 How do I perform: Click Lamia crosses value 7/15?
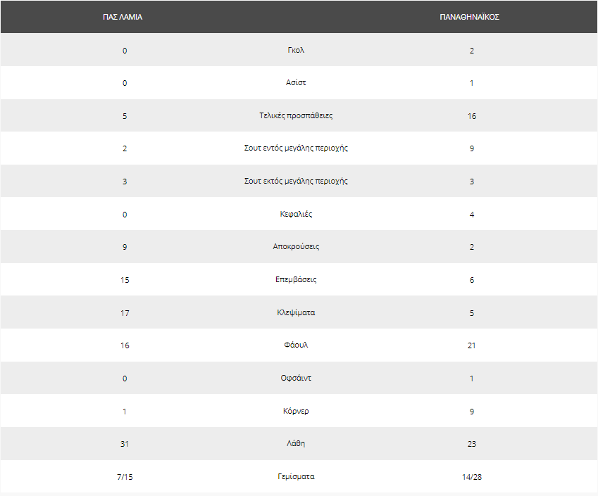coord(125,477)
